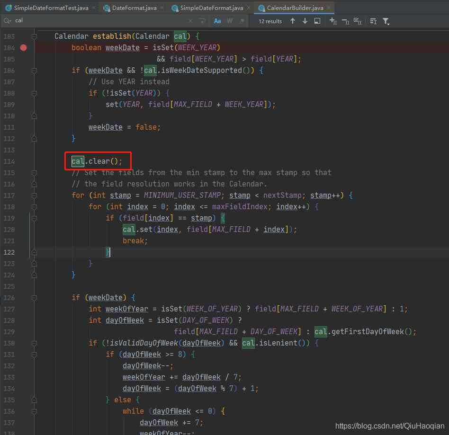Screen dimensions: 449x435
Task: Collapse comment fold at line 115
Action: pyautogui.click(x=34, y=173)
